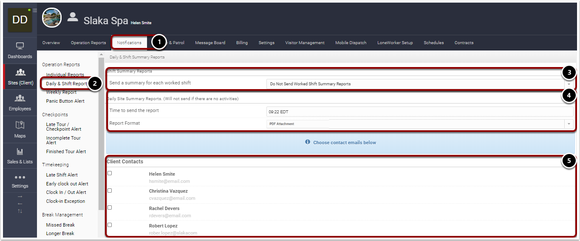580x241 pixels.
Task: Open the Report Format dropdown
Action: 420,124
